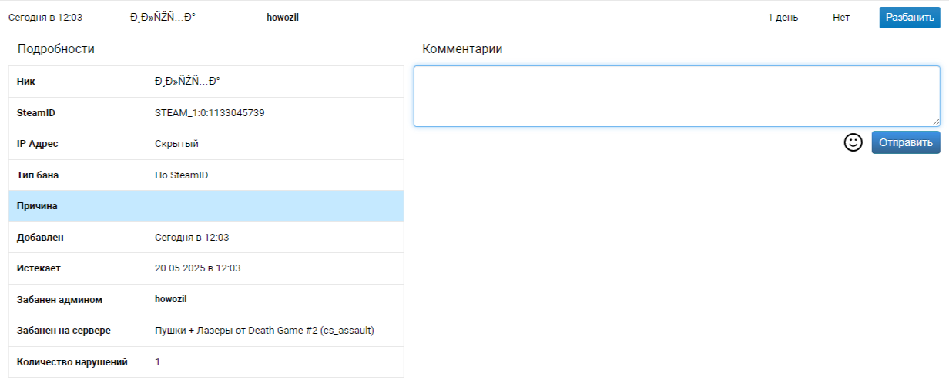949x383 pixels.
Task: Click the Комментарии section heading
Action: click(x=462, y=49)
